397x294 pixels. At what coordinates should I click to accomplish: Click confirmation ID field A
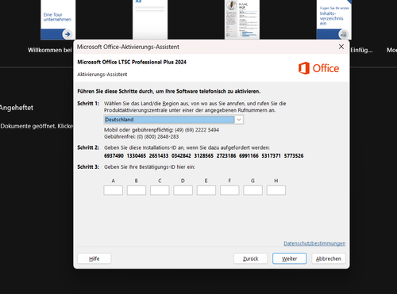[x=113, y=190]
